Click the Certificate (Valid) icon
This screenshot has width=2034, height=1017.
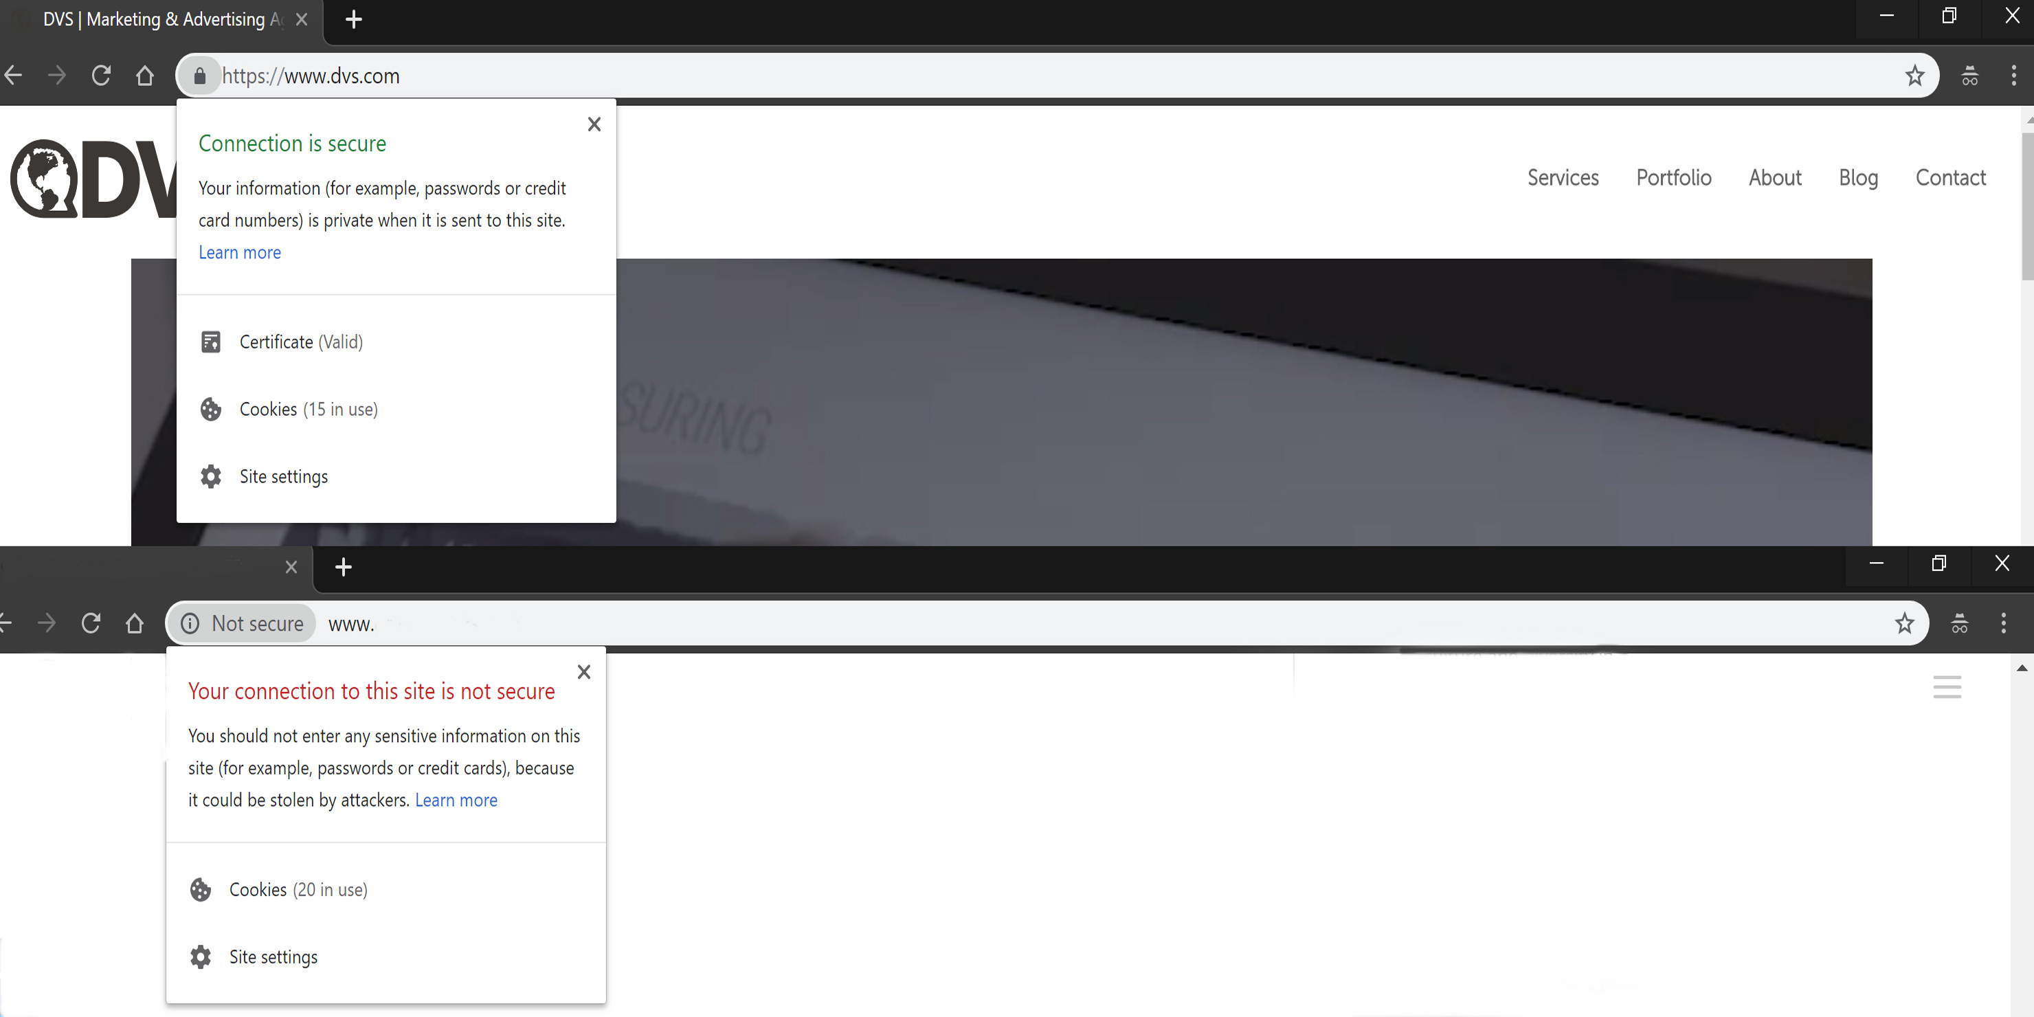coord(212,341)
